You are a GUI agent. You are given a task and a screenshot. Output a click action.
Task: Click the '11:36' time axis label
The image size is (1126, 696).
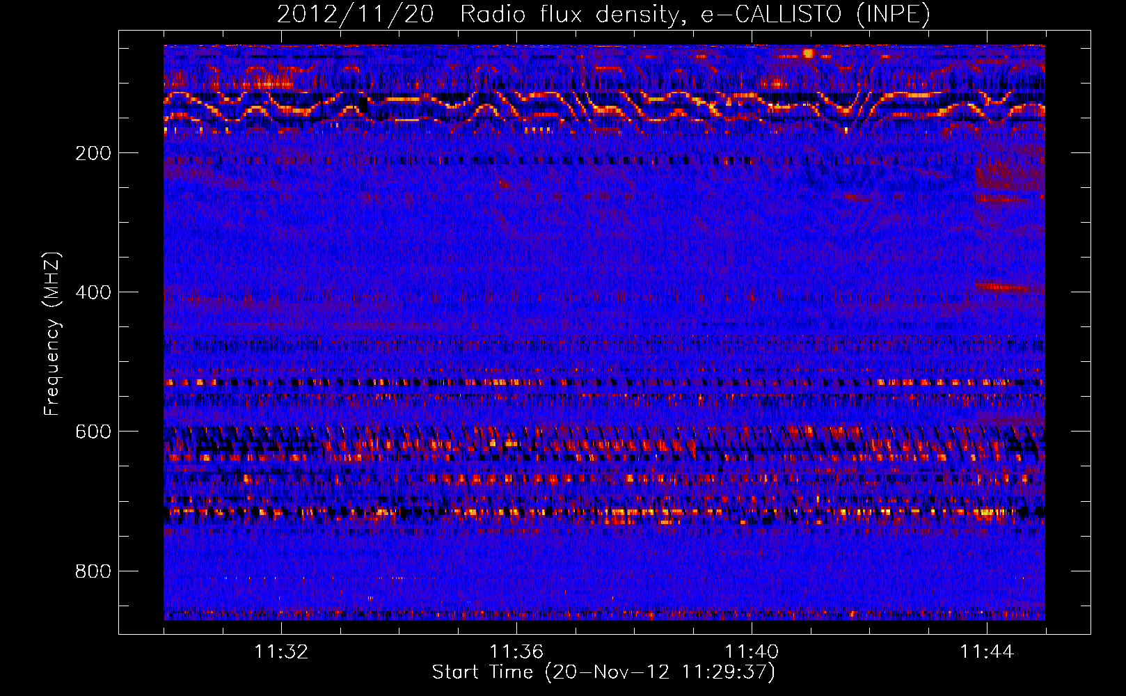click(516, 651)
